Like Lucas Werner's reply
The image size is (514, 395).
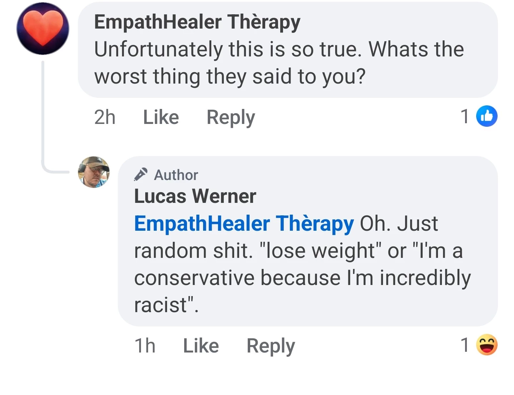click(201, 346)
